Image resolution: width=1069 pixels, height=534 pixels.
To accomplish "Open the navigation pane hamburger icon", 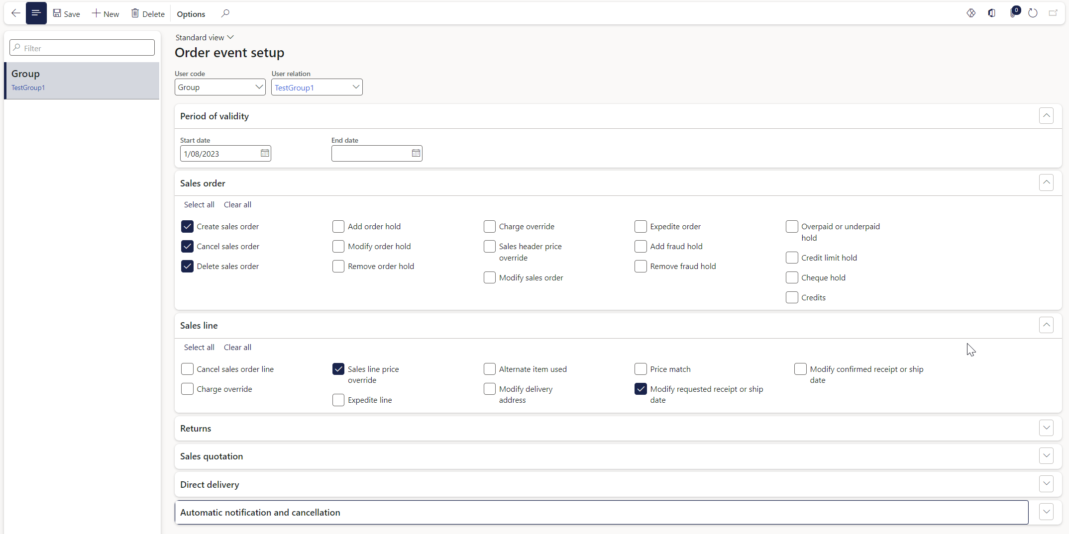I will pos(36,13).
